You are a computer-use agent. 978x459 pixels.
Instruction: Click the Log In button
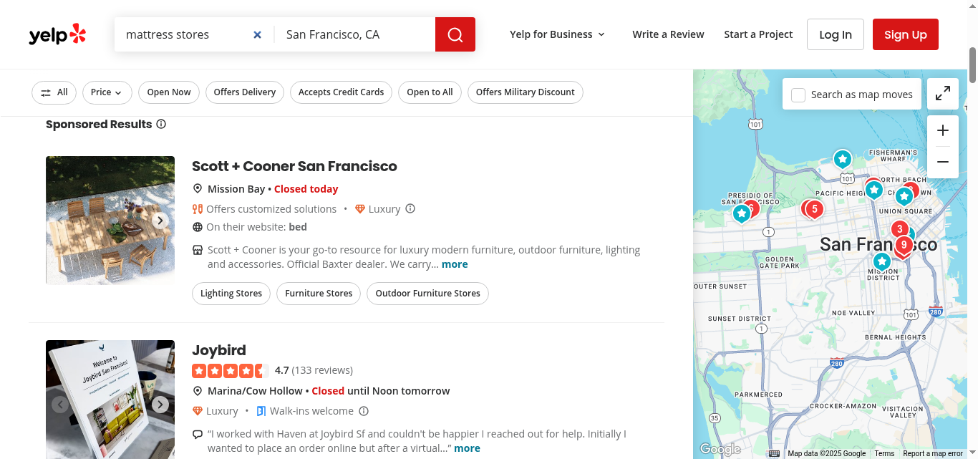point(836,34)
